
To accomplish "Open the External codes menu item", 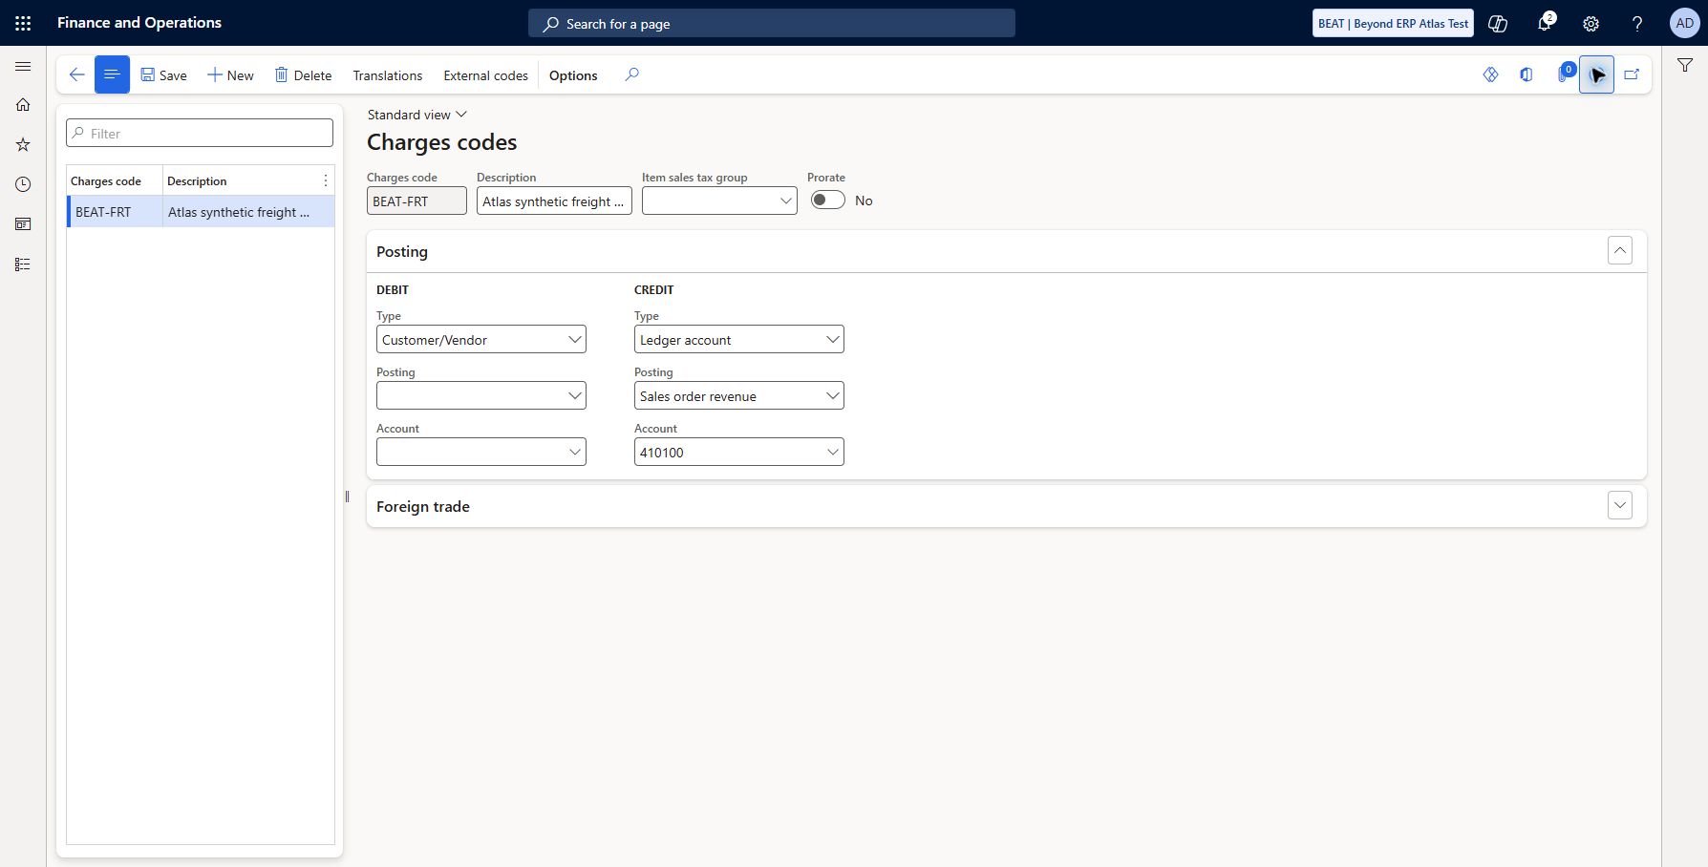I will tap(485, 75).
